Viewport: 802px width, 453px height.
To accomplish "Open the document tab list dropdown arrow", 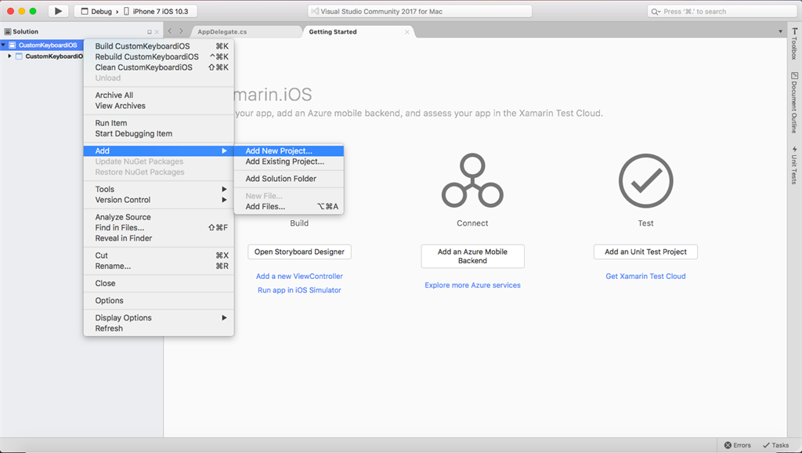I will (781, 31).
